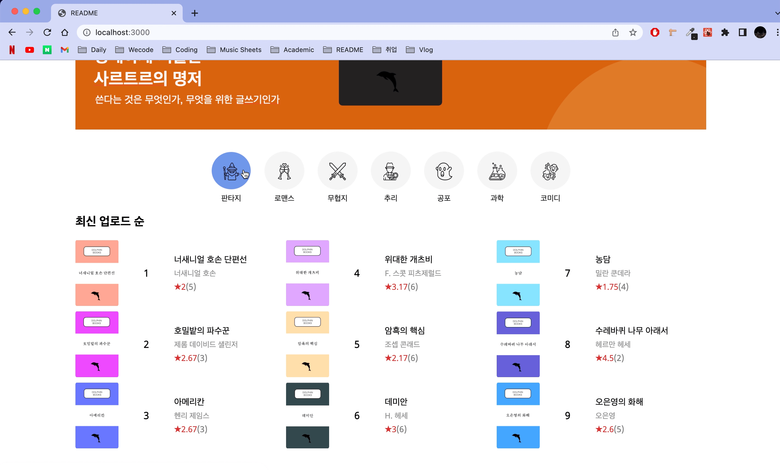
Task: Open the Wecode bookmarks folder
Action: [134, 50]
